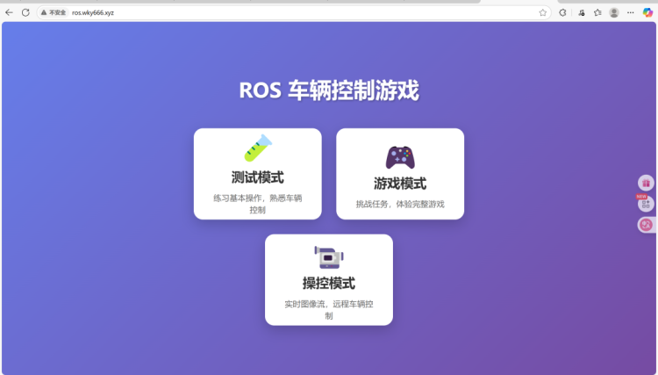Screen dimensions: 658x375
Task: Open the browser extensions puzzle icon
Action: tap(562, 12)
